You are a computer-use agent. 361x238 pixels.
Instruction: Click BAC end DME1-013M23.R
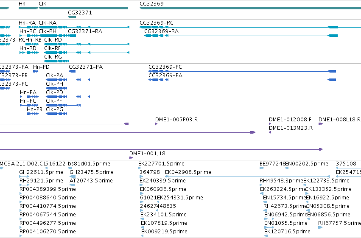(291, 128)
